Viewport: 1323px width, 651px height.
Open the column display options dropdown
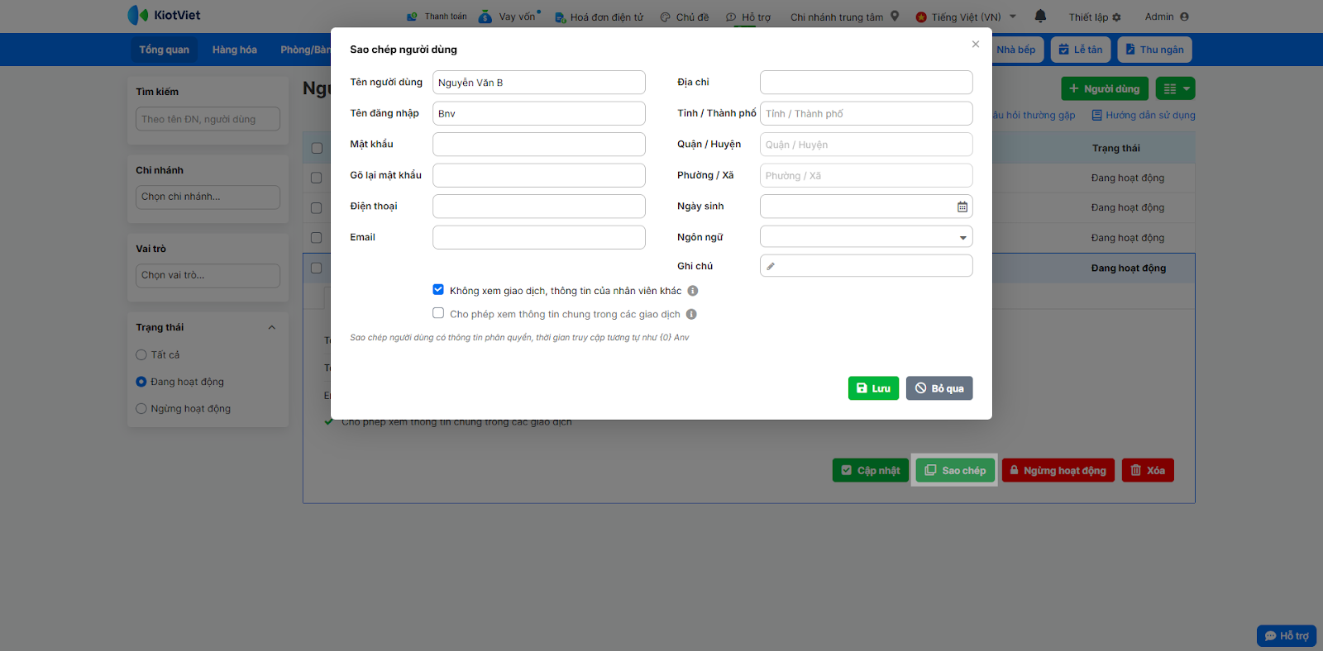coord(1176,88)
